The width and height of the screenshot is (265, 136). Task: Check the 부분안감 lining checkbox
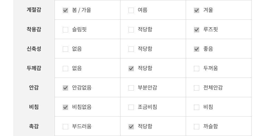click(131, 88)
